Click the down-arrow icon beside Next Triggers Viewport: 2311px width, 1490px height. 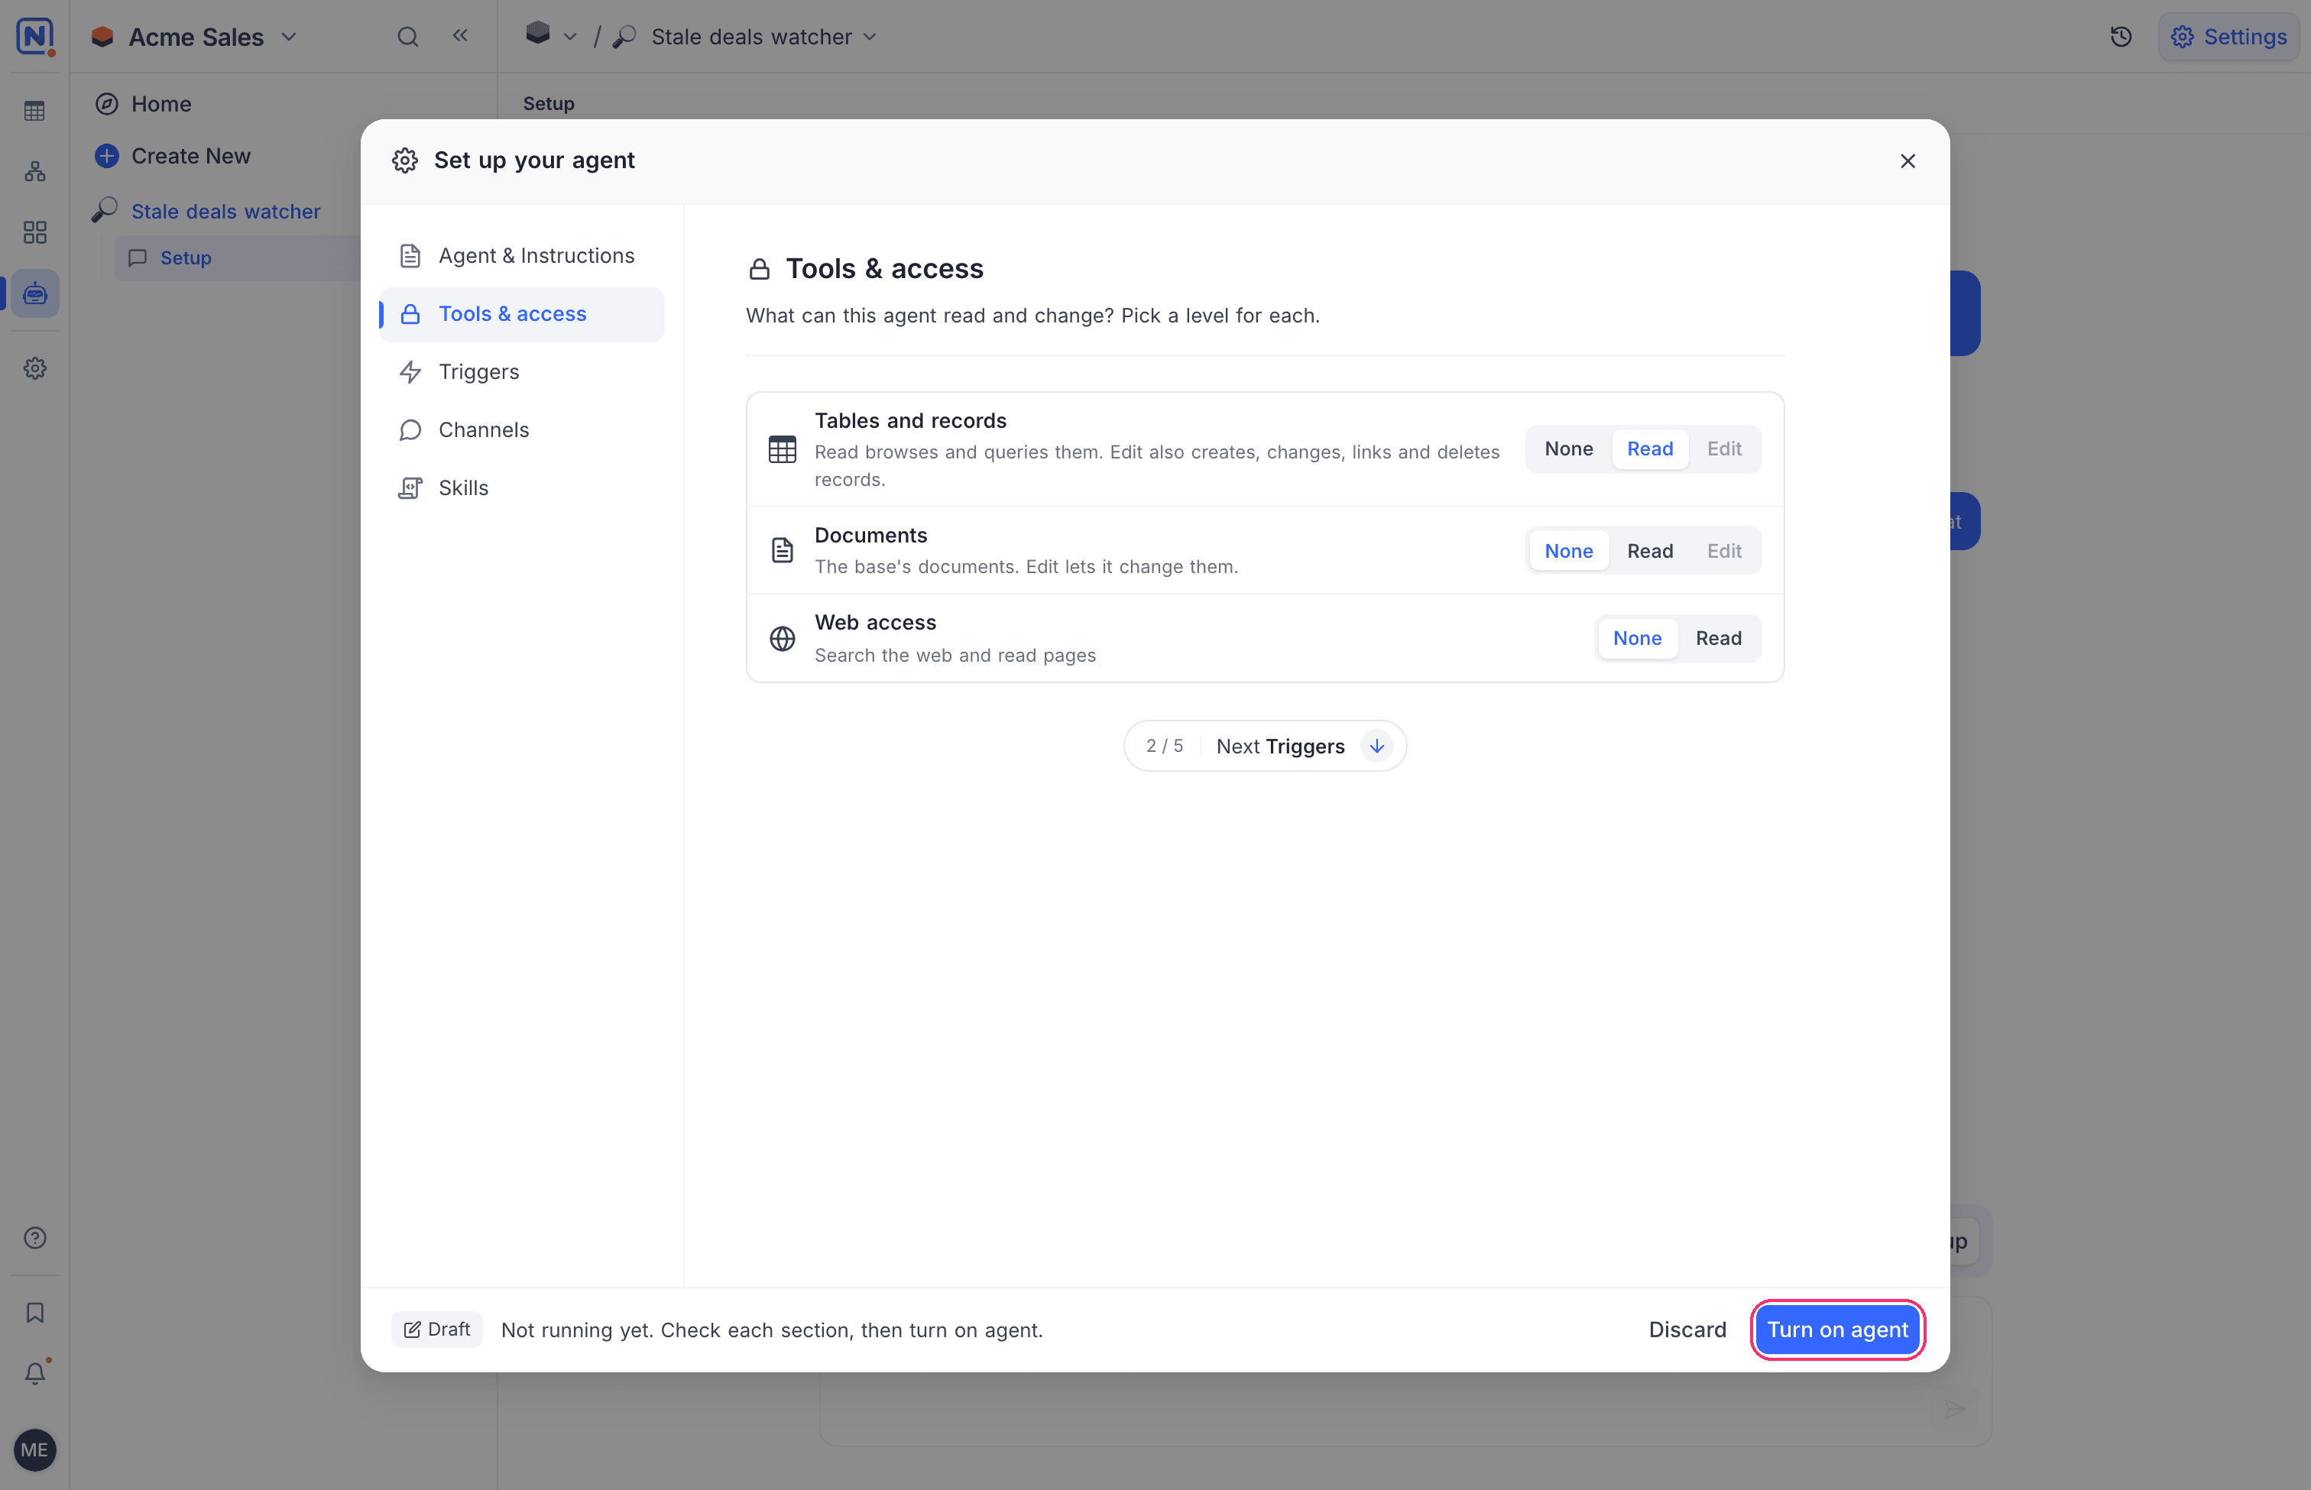1376,746
